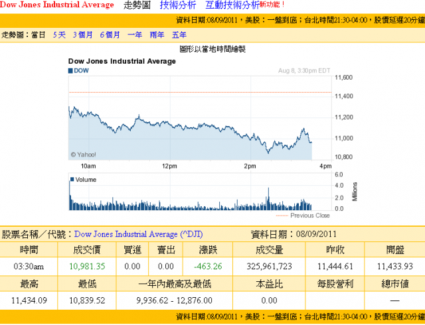Select the 走勢圖 tab
425x325 pixels.
click(137, 5)
